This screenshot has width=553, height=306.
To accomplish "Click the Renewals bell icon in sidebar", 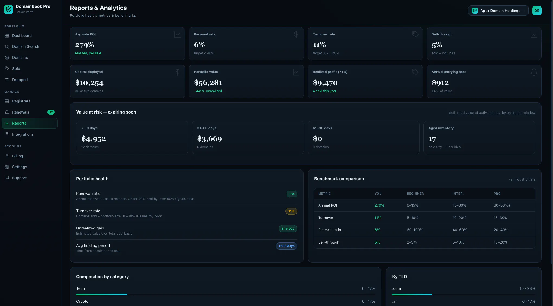I will [7, 112].
